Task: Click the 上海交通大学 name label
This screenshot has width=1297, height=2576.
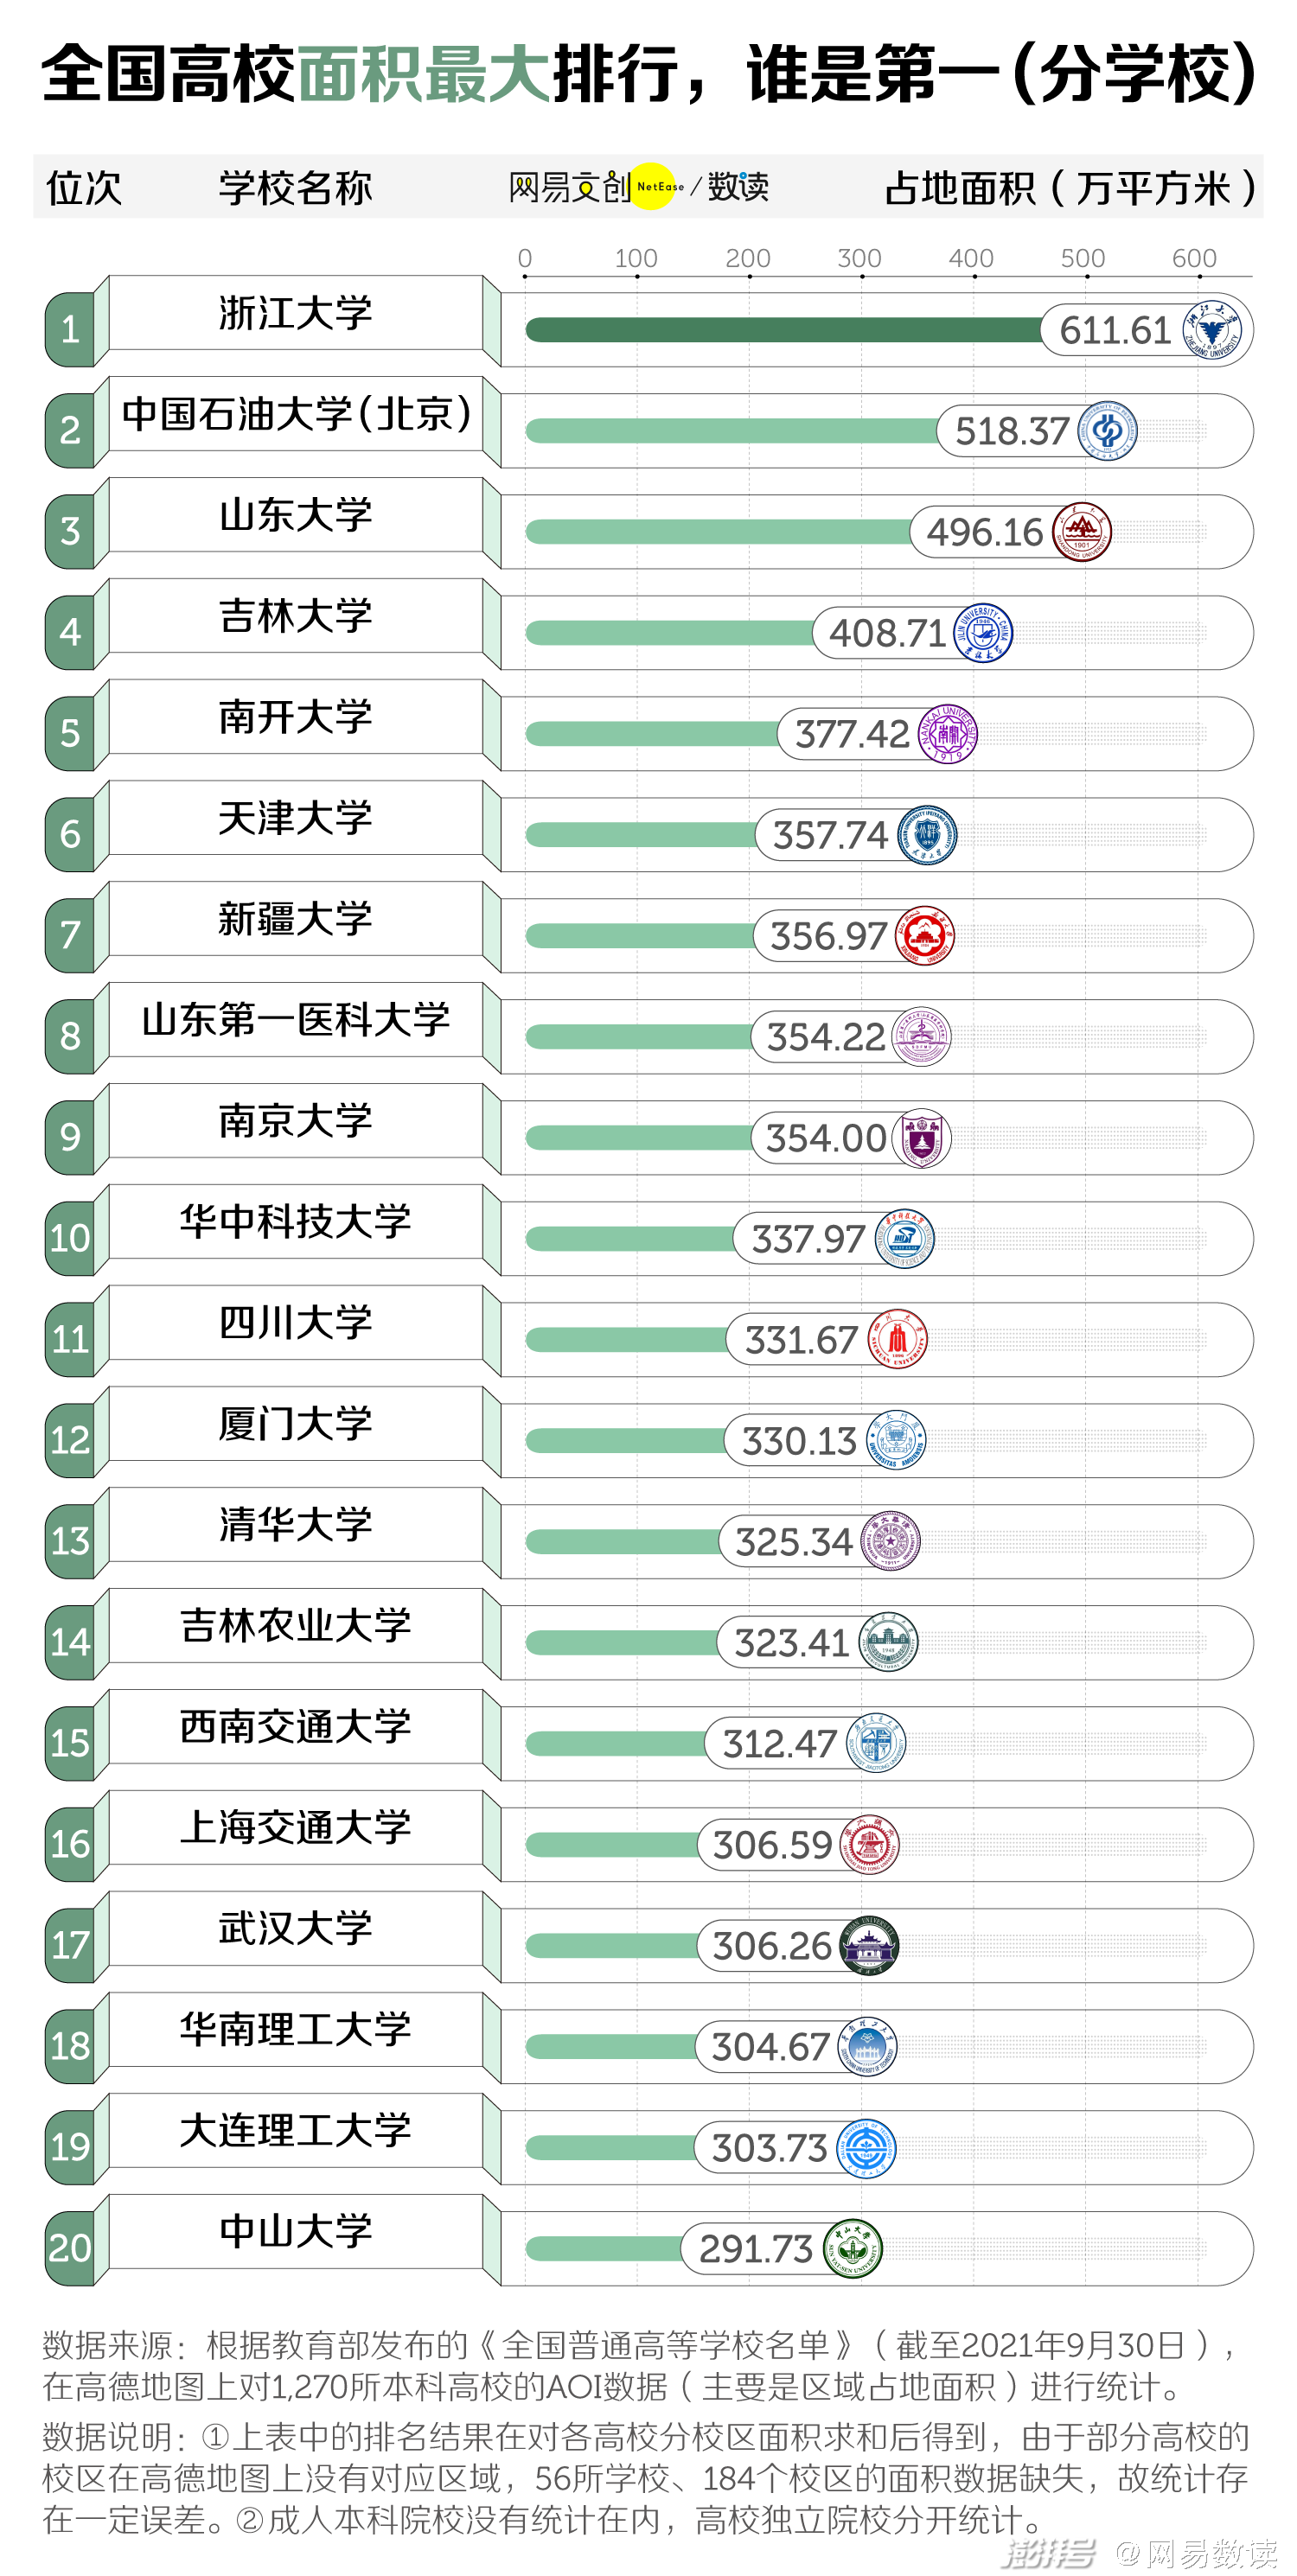Action: pyautogui.click(x=295, y=1827)
